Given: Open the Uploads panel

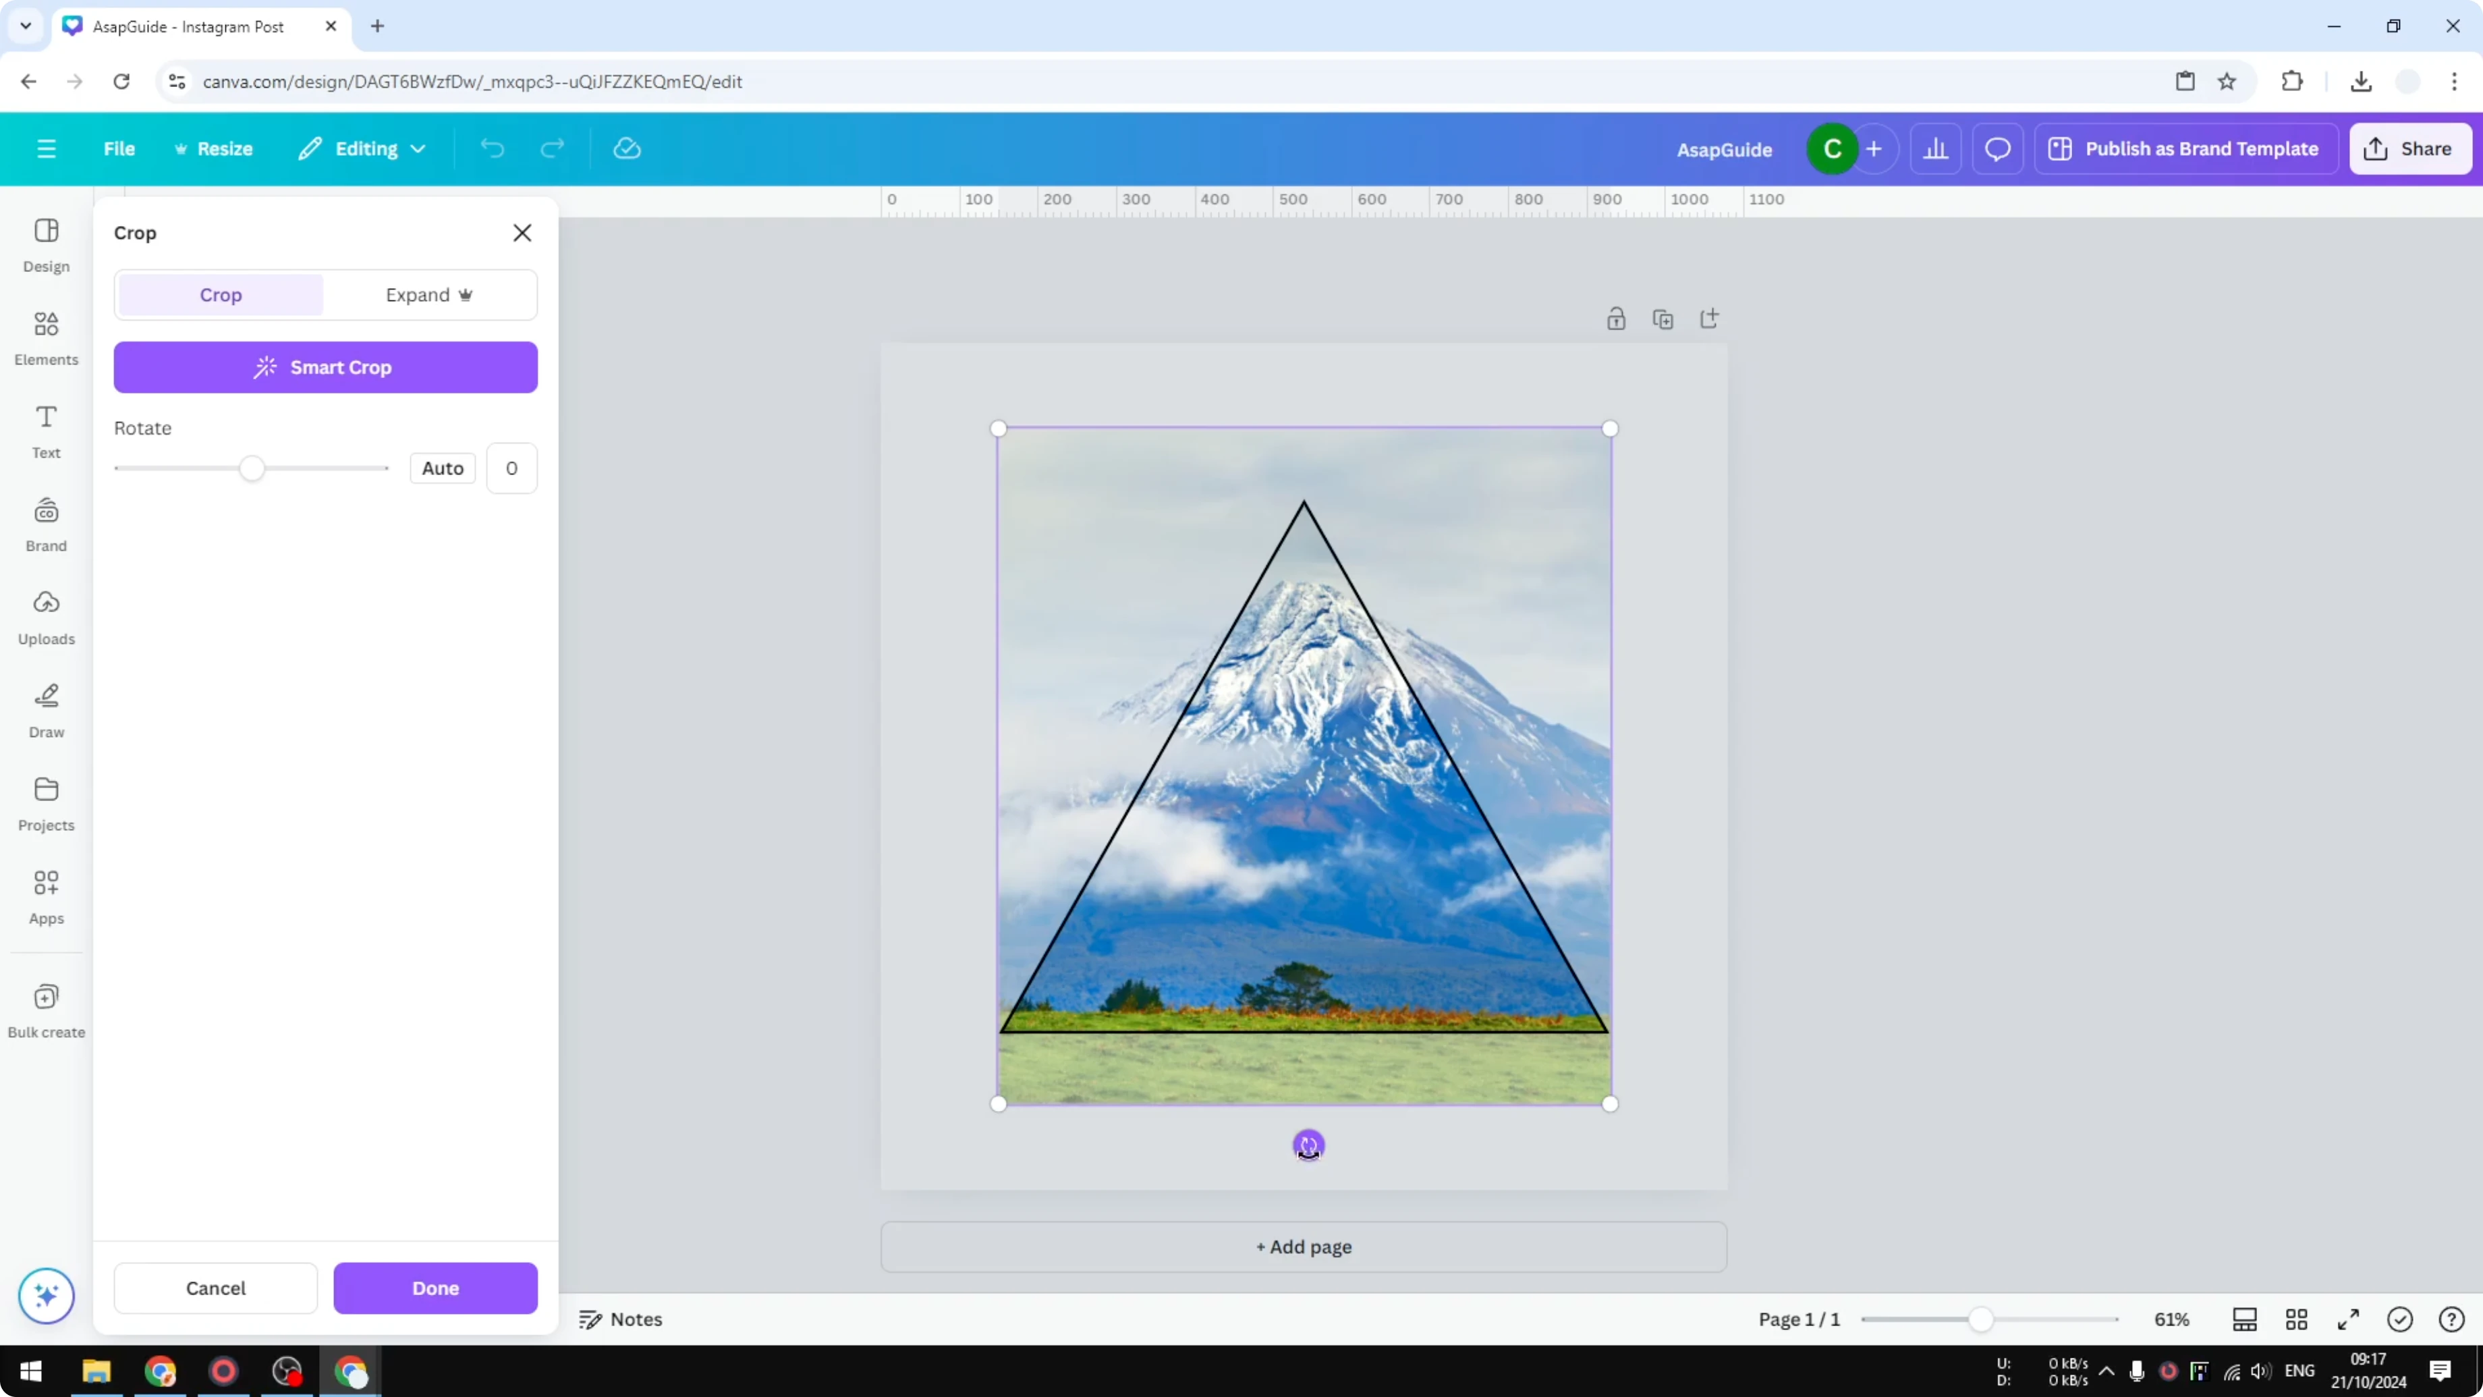Looking at the screenshot, I should point(45,617).
